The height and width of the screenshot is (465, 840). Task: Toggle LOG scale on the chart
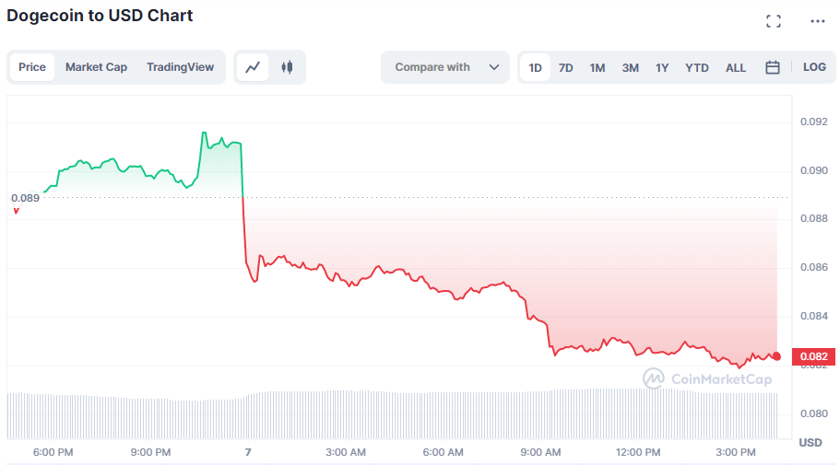point(814,67)
